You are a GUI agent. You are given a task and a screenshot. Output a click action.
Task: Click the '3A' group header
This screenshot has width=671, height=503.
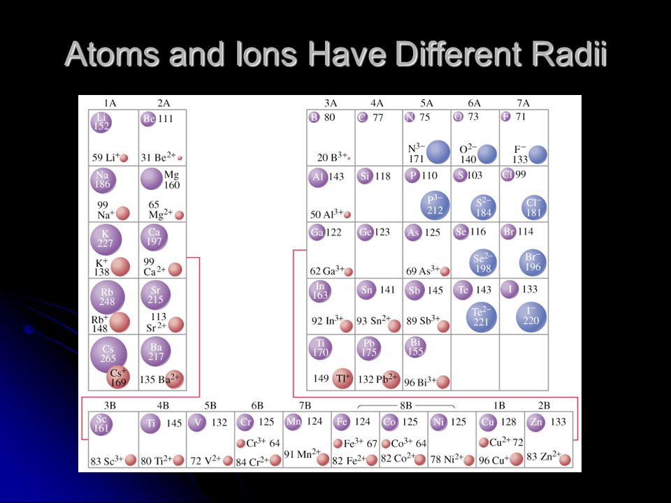pyautogui.click(x=331, y=103)
